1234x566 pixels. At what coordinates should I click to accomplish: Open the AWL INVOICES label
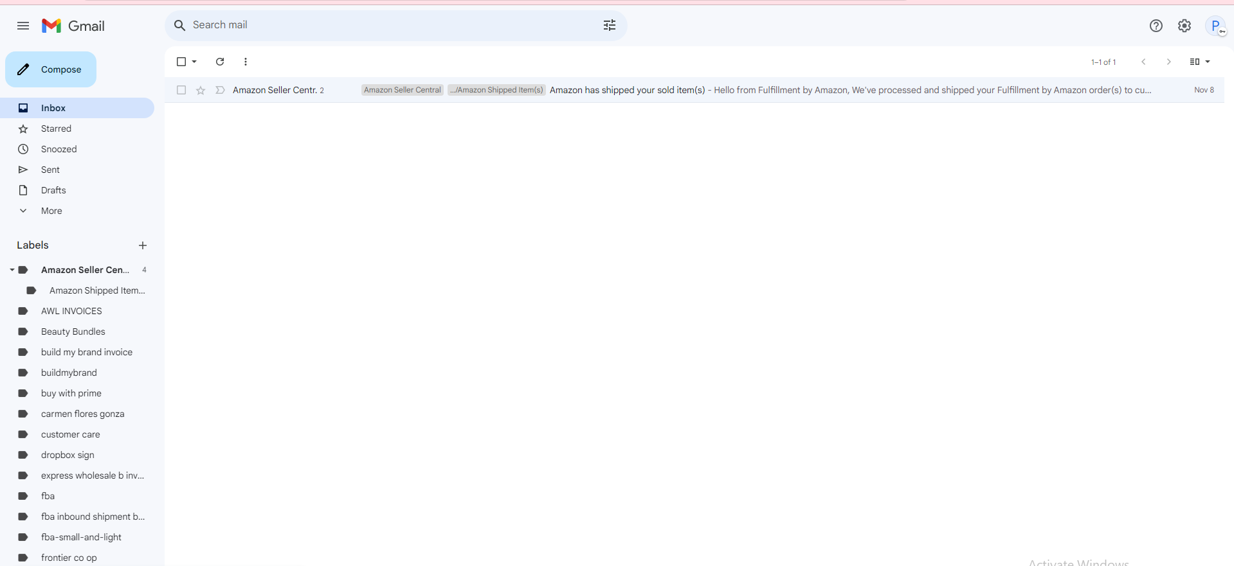[71, 311]
